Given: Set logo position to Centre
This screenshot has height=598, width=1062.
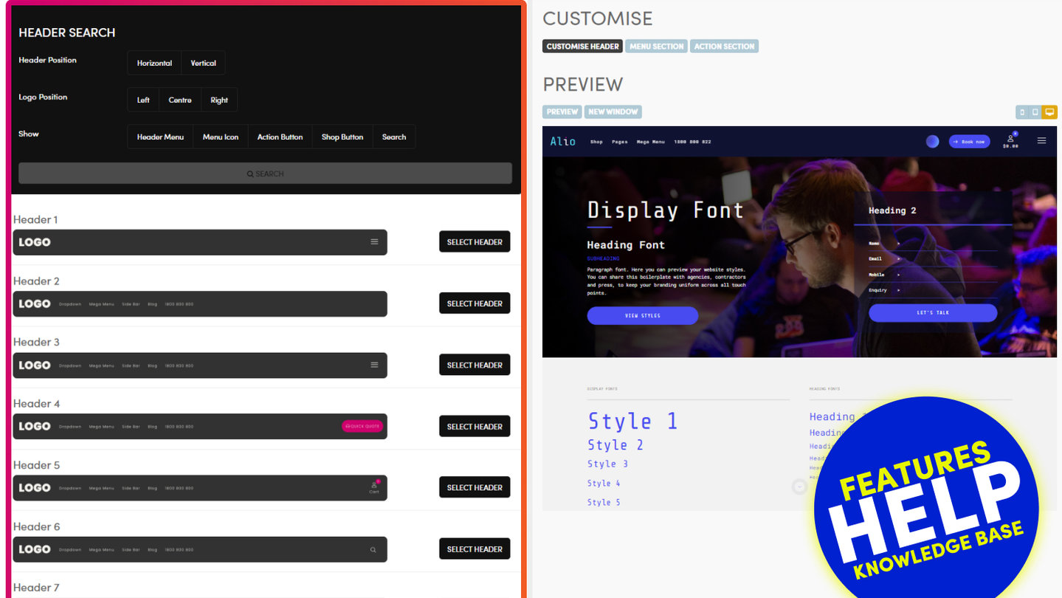Looking at the screenshot, I should point(179,100).
